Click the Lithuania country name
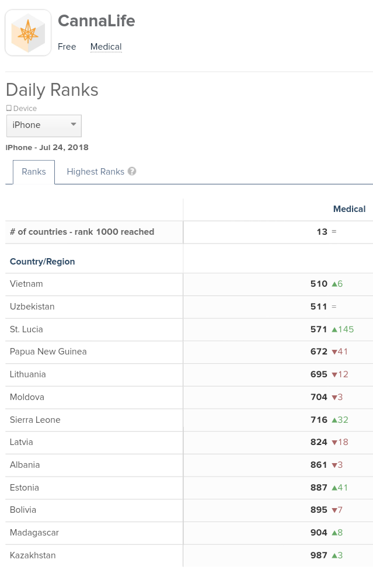Screen dimensions: 373x570 (28, 374)
